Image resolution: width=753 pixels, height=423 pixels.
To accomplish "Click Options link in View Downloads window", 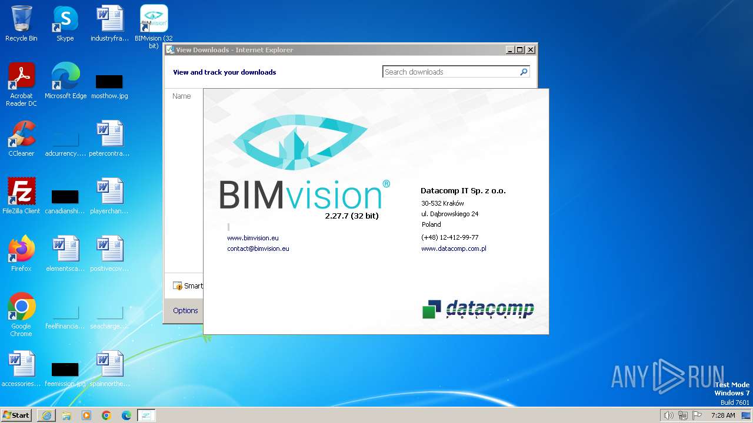I will click(x=185, y=311).
